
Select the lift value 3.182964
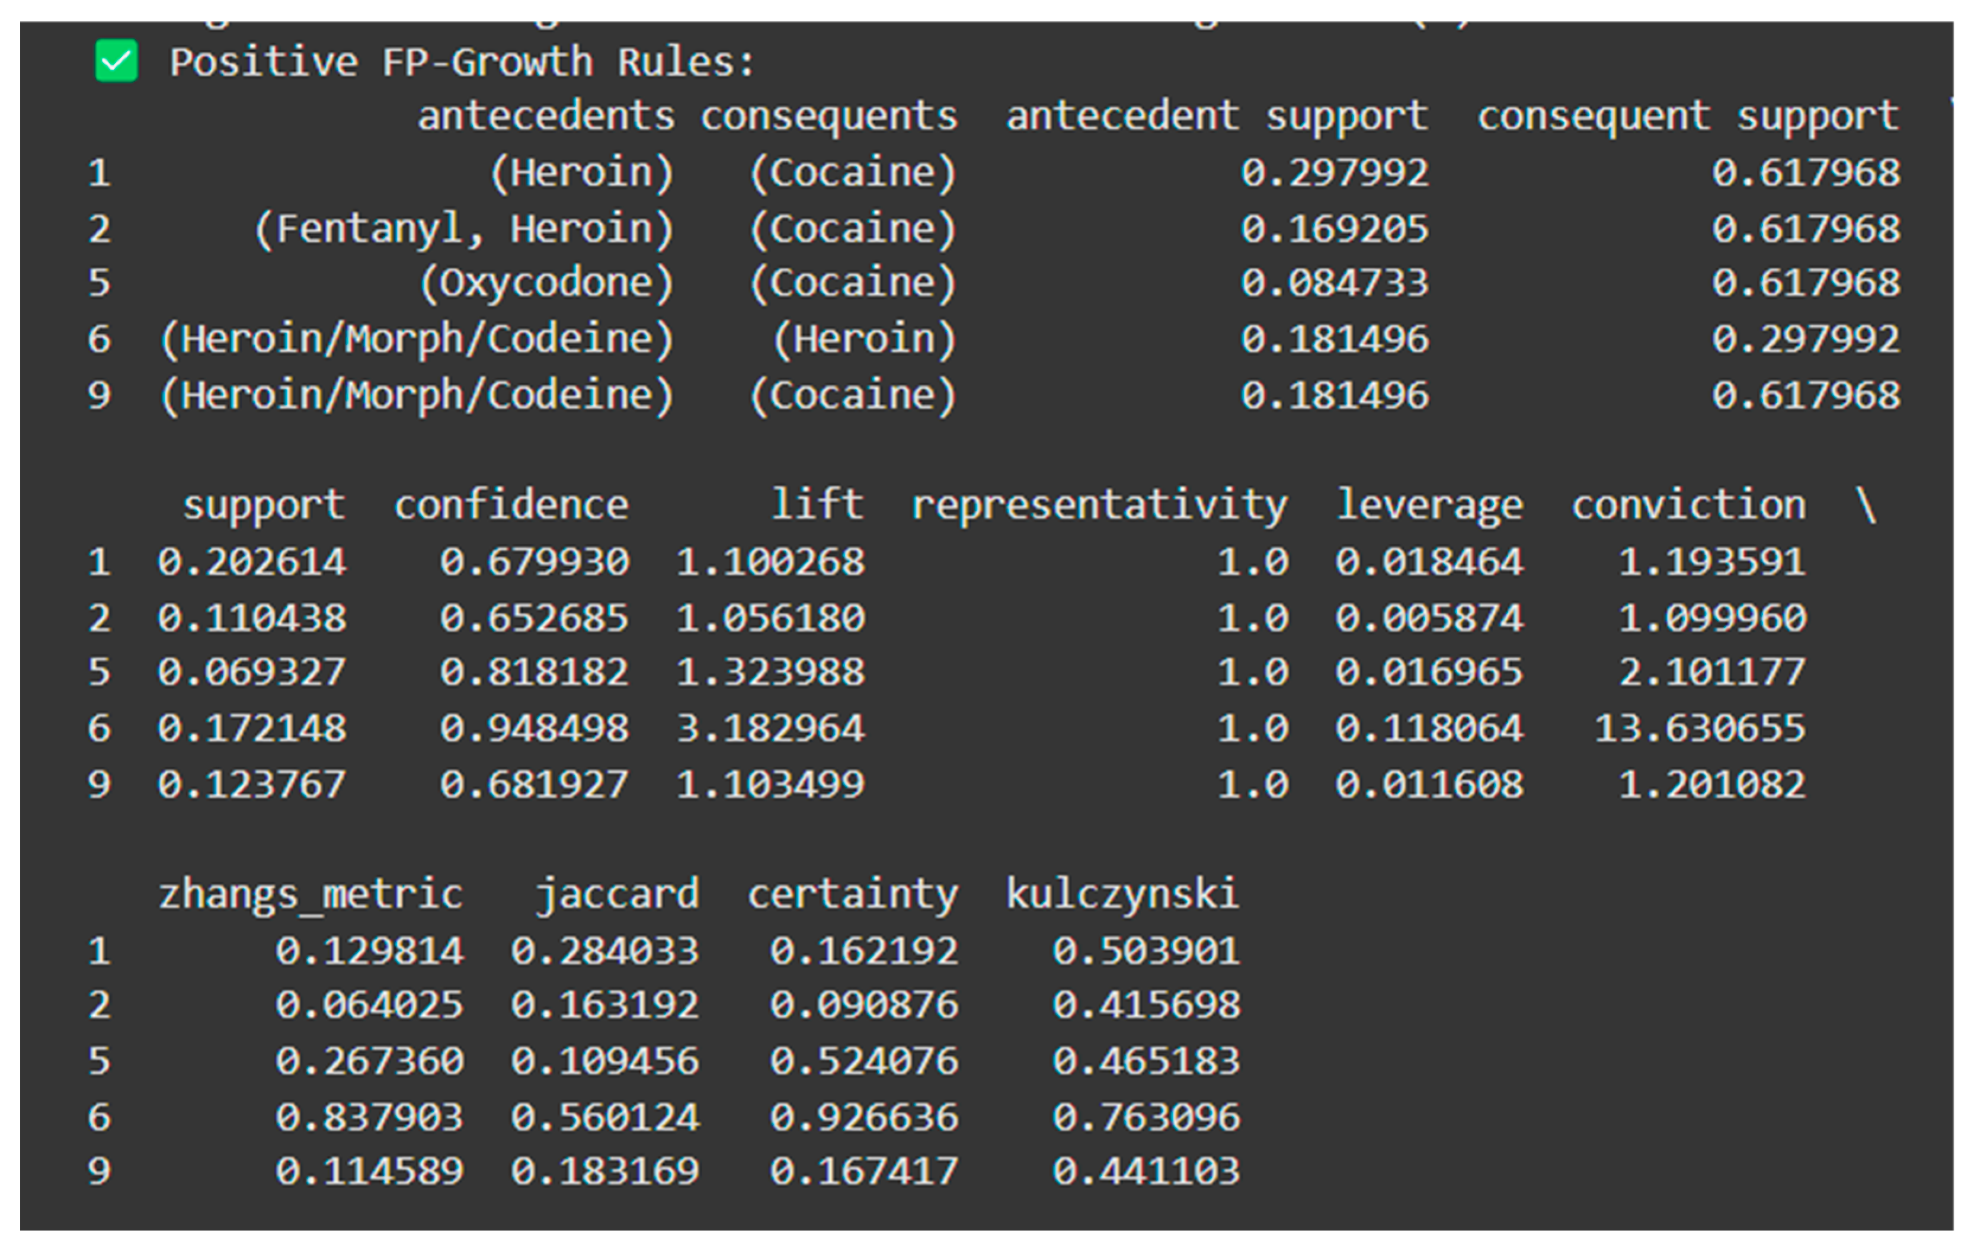tap(770, 728)
